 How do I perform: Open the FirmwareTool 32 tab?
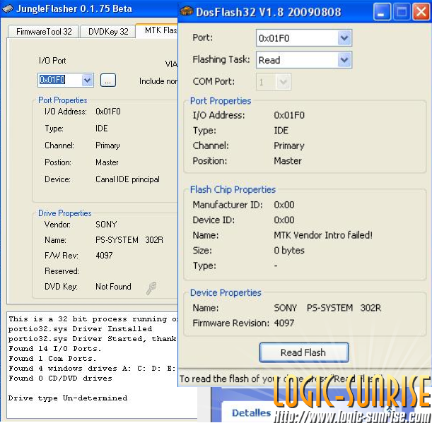[x=44, y=31]
